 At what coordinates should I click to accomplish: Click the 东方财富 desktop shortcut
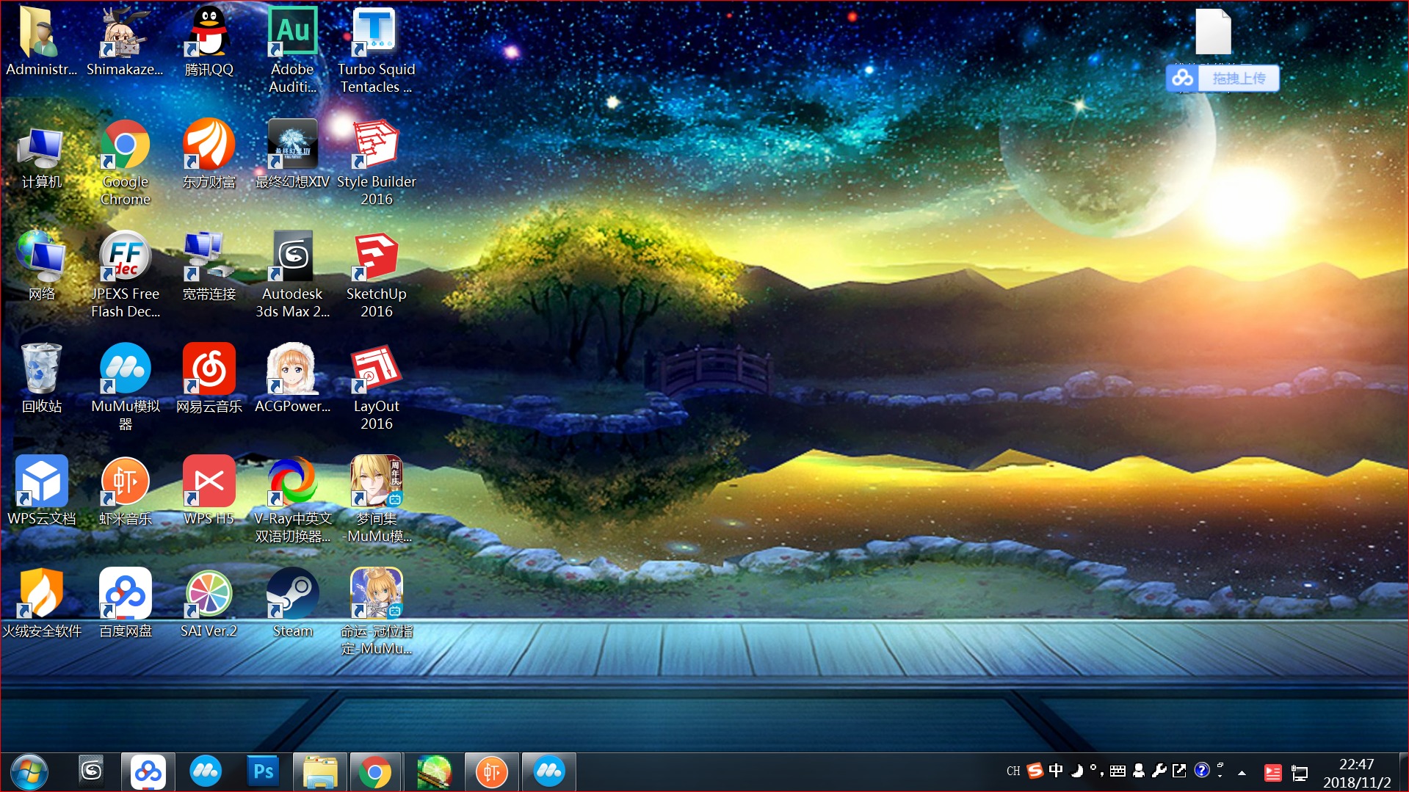coord(209,154)
